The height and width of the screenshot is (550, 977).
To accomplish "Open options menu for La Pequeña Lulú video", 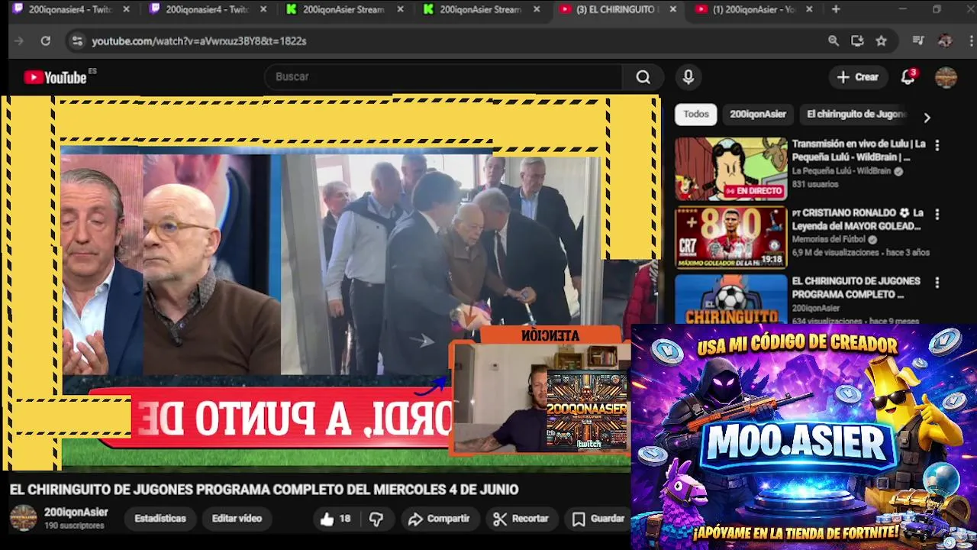I will coord(937,144).
